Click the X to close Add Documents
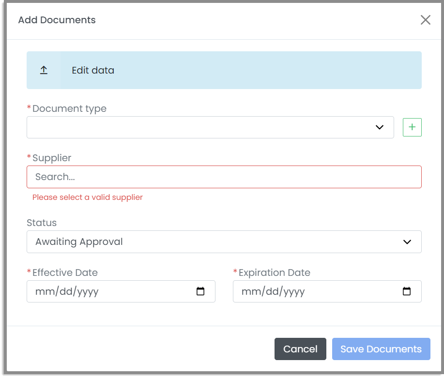 coord(425,20)
